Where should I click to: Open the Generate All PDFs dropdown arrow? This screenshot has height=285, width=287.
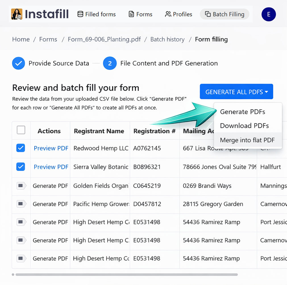267,91
